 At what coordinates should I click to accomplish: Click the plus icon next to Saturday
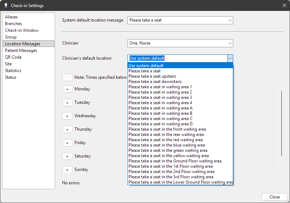67,156
